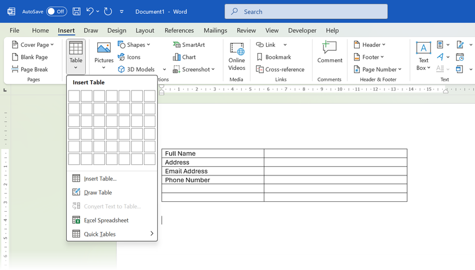The width and height of the screenshot is (475, 270).
Task: Open the Chart insert dialog
Action: pos(184,57)
